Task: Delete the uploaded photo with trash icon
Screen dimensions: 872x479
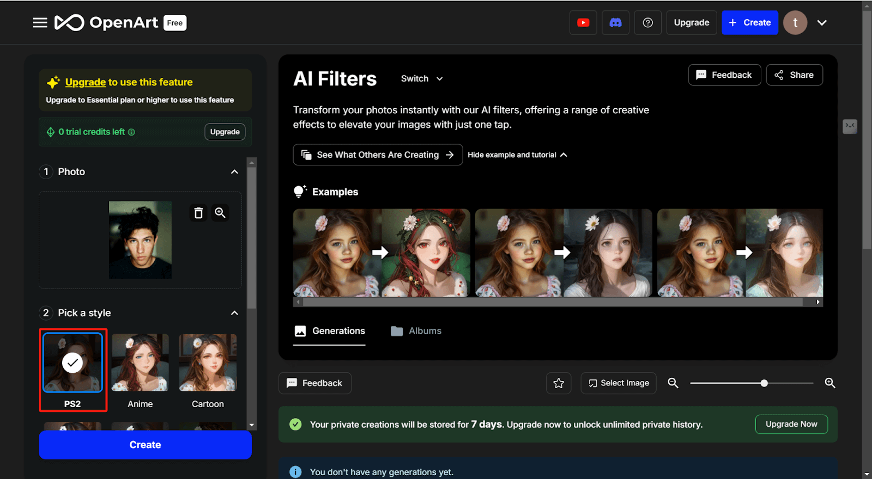Action: click(x=198, y=213)
